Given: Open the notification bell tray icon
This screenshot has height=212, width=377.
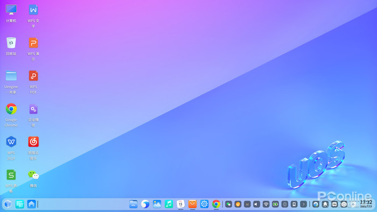Looking at the screenshot, I should point(325,204).
